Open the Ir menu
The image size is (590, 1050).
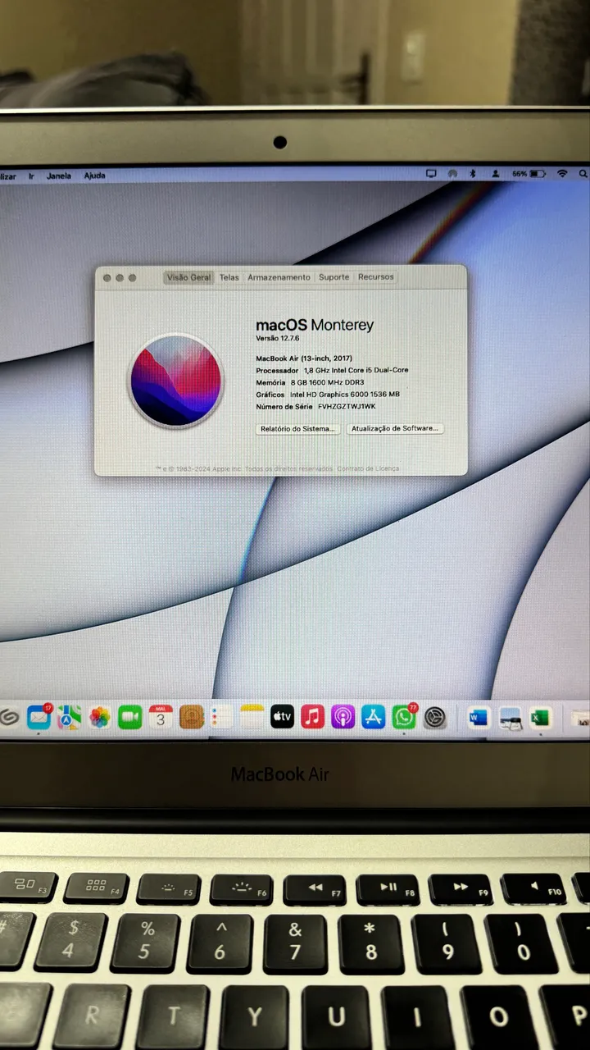31,176
